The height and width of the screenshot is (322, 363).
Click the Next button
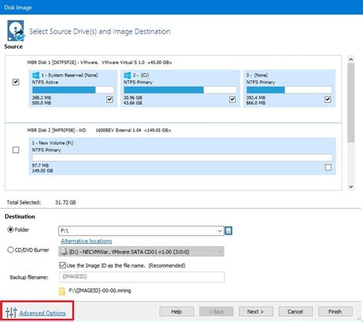click(256, 311)
